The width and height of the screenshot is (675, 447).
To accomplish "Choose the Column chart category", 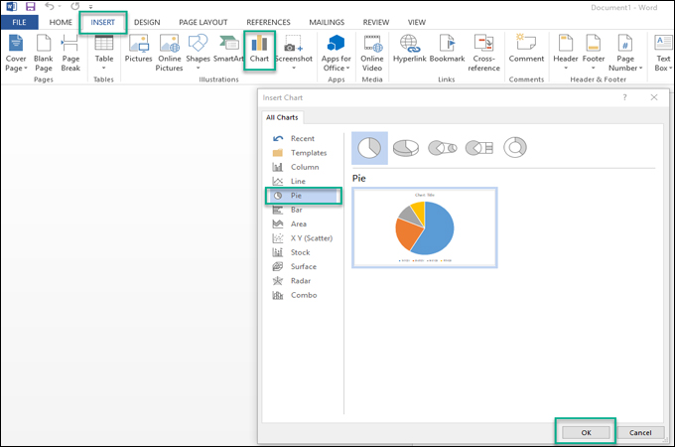I will click(x=303, y=167).
